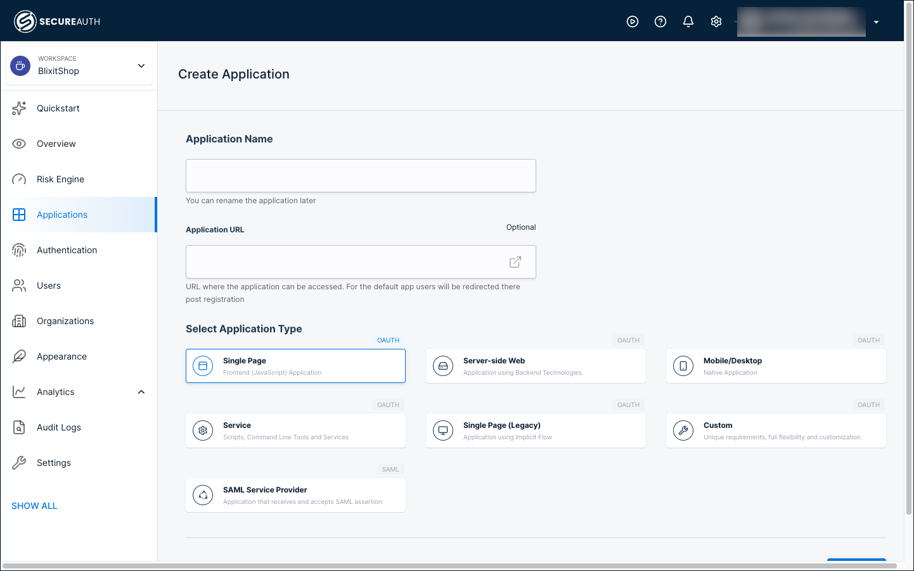Open the help question mark icon

click(x=660, y=22)
